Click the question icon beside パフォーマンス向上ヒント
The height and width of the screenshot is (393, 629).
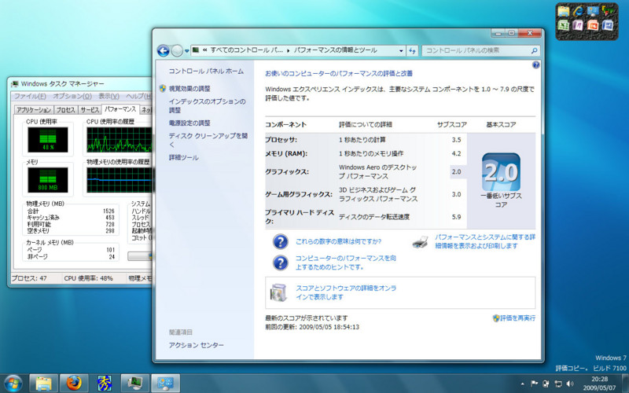pyautogui.click(x=281, y=263)
